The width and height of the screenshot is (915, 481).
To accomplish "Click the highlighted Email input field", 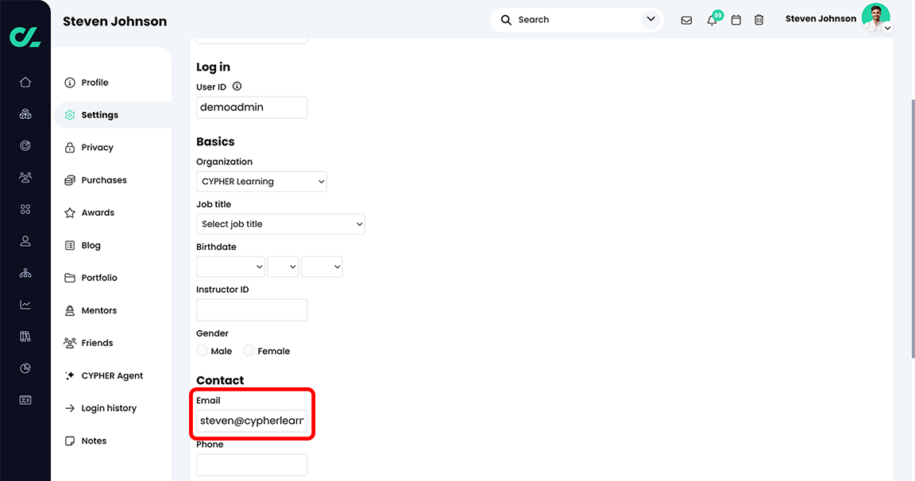I will (252, 420).
